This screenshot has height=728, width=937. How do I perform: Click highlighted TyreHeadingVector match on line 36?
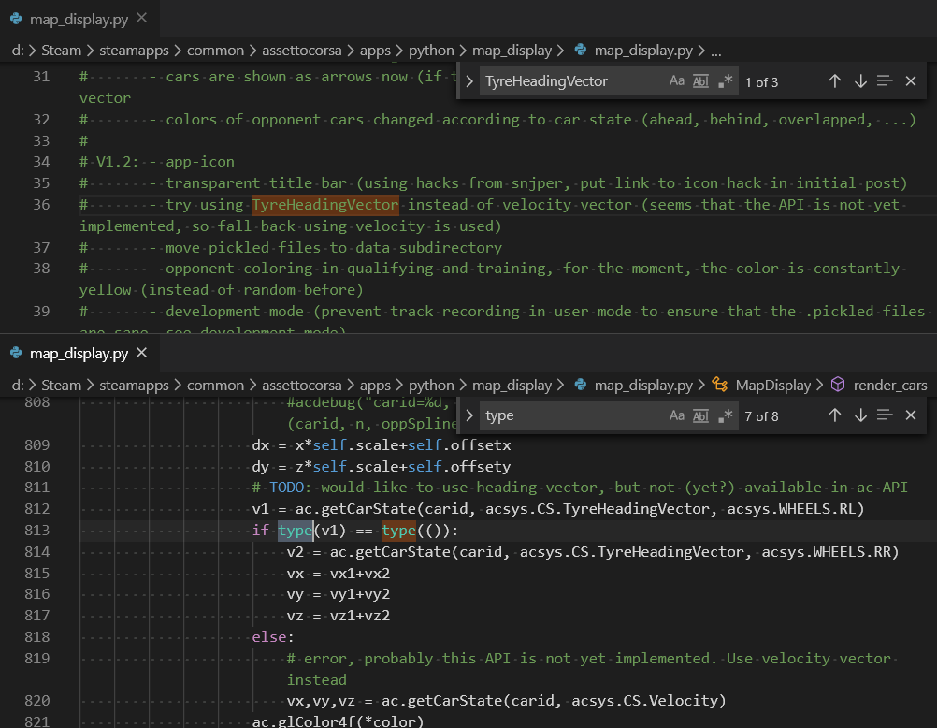pyautogui.click(x=325, y=205)
